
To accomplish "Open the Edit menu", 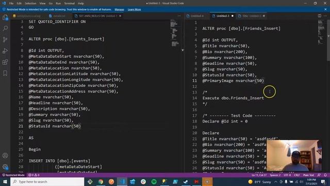I will [19, 4].
